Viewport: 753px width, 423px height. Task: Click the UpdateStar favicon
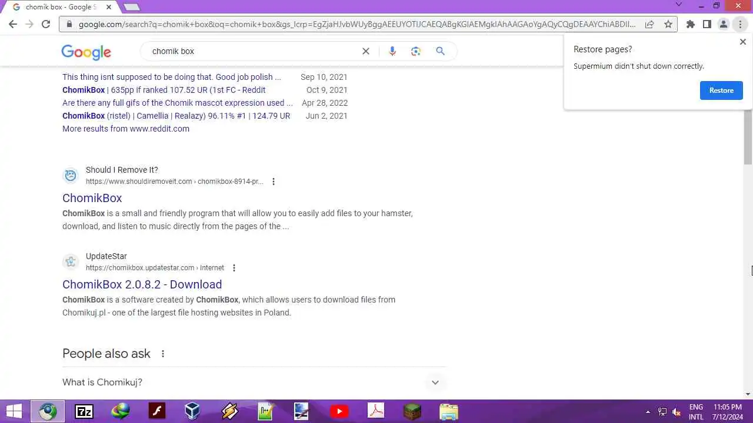(71, 261)
